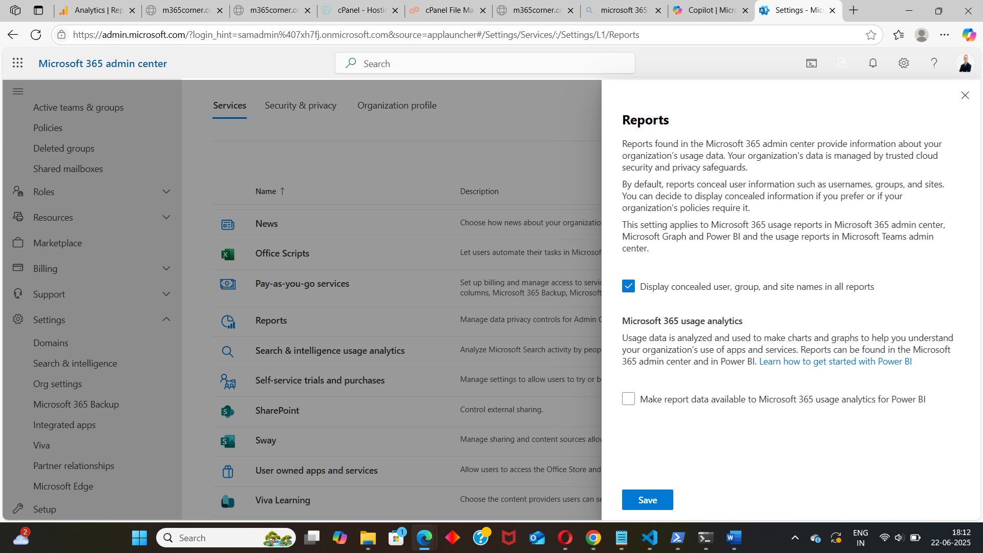Open Learn how to get started with Power BI link
This screenshot has height=553, width=983.
pos(835,361)
